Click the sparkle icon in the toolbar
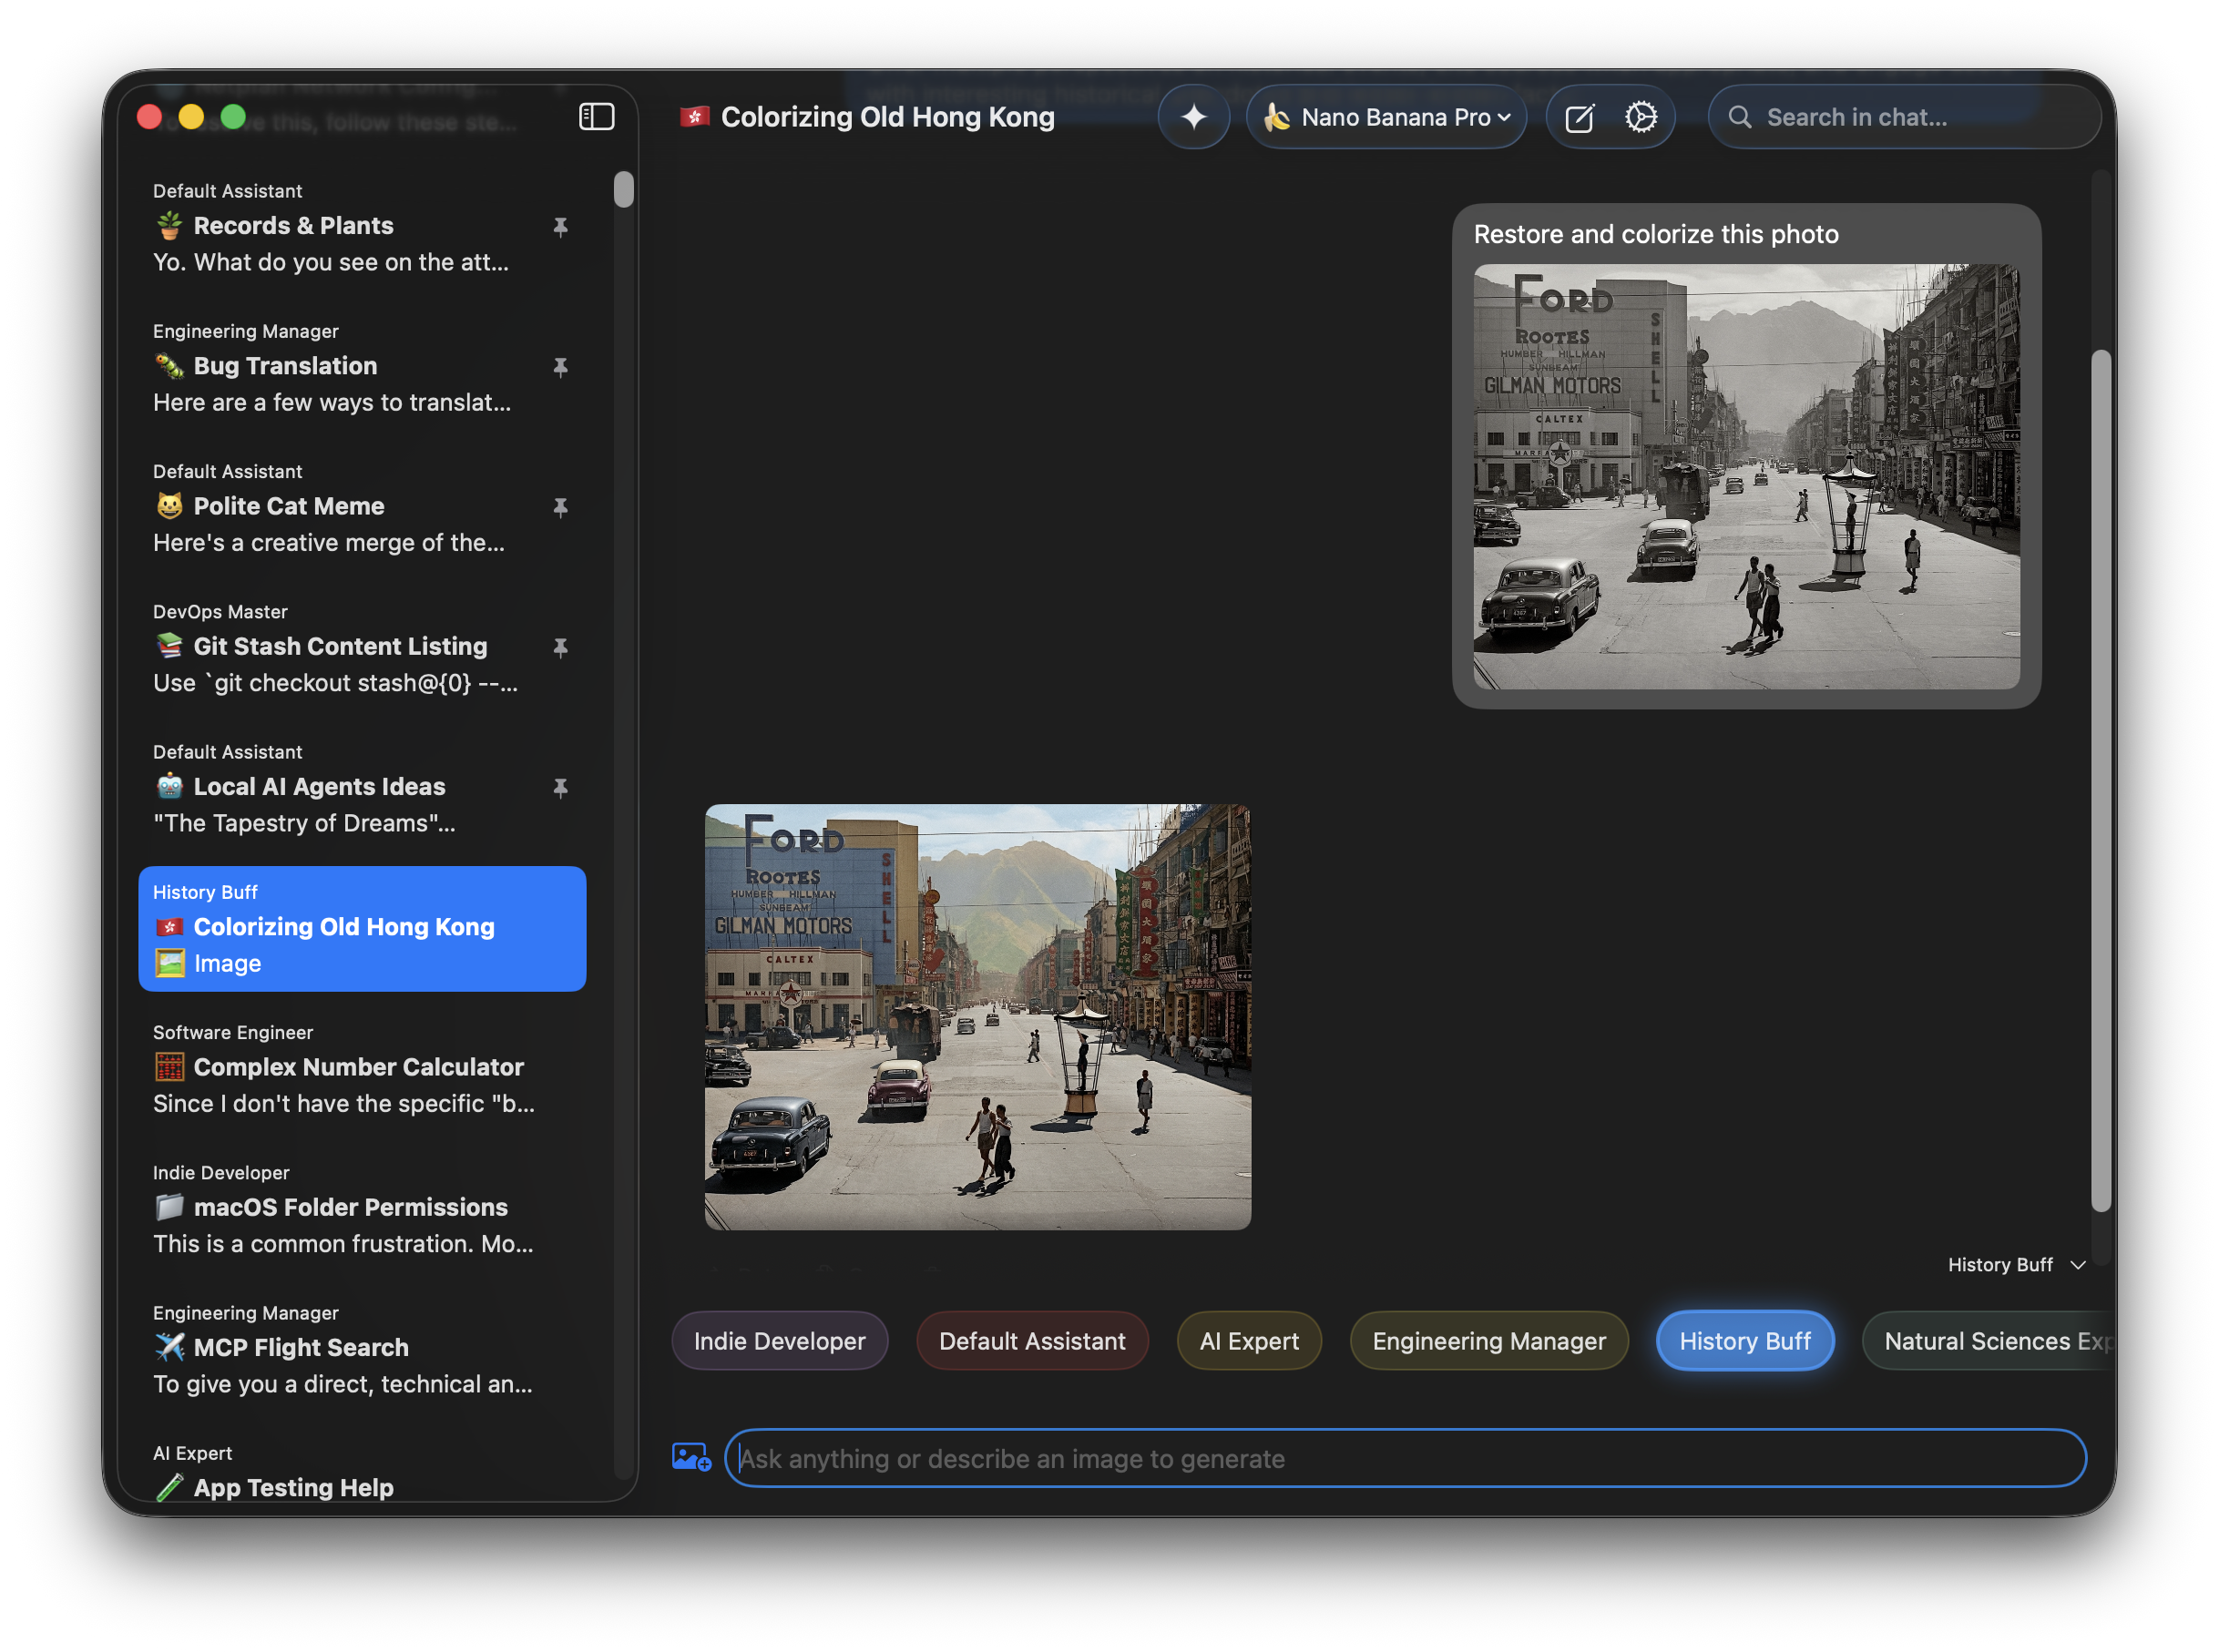2219x1652 pixels. 1193,117
